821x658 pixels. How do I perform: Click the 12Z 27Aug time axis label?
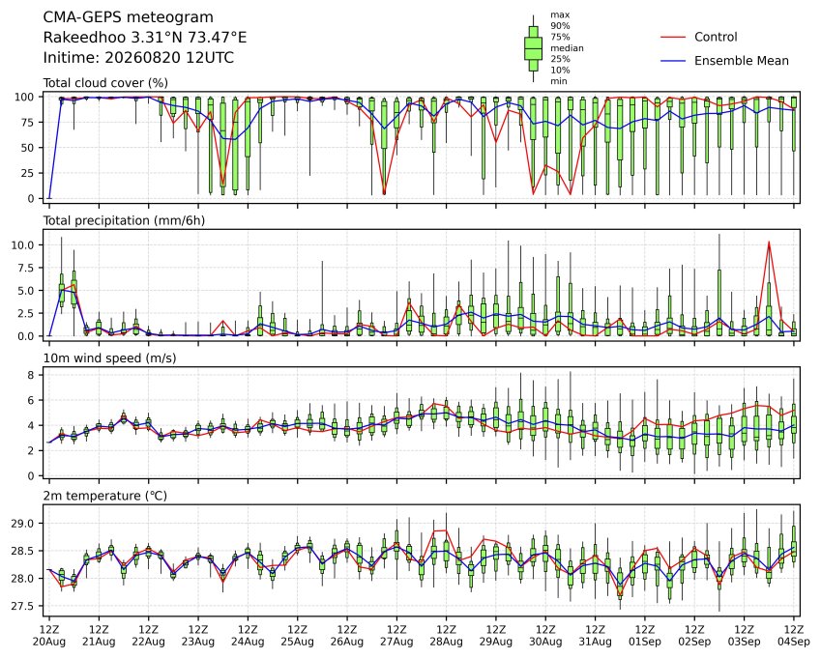(x=396, y=635)
